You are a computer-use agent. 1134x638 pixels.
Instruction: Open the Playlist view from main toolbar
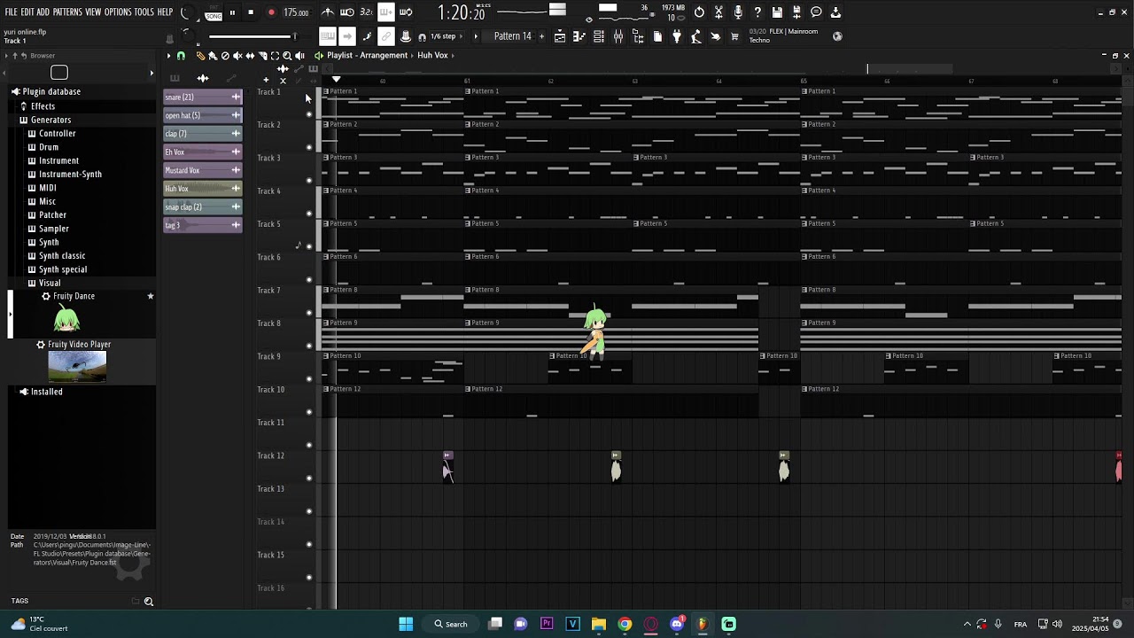point(560,36)
